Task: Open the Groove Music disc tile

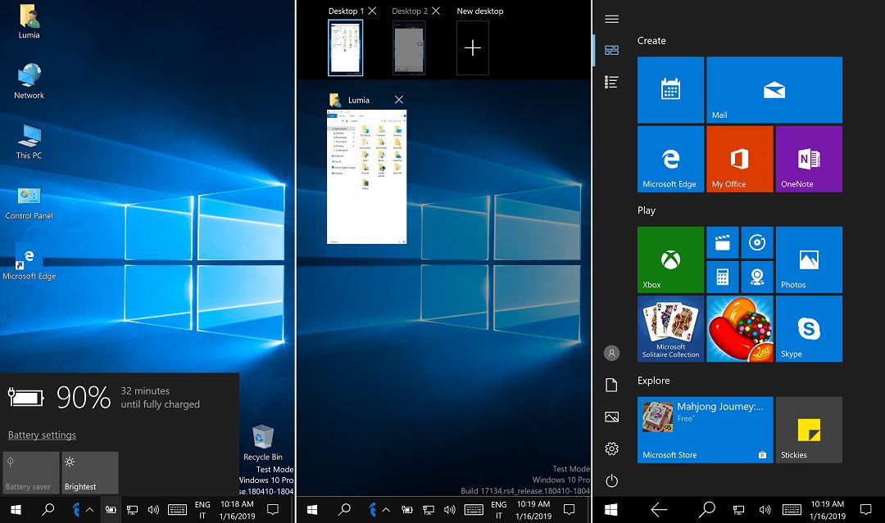Action: pyautogui.click(x=757, y=243)
